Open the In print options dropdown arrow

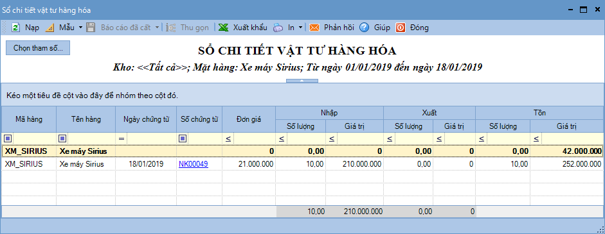(x=300, y=28)
